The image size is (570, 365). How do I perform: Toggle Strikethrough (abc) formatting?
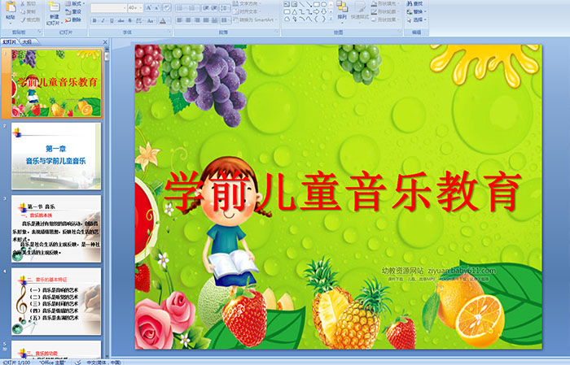click(x=121, y=20)
